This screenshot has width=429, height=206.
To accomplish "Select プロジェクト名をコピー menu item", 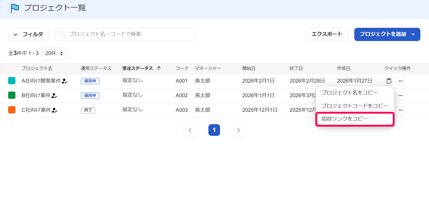I will tap(355, 93).
